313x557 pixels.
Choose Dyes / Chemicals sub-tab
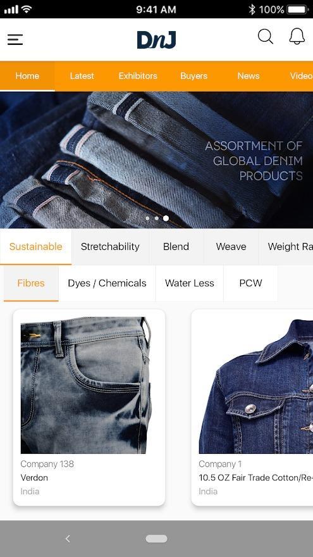tap(107, 283)
